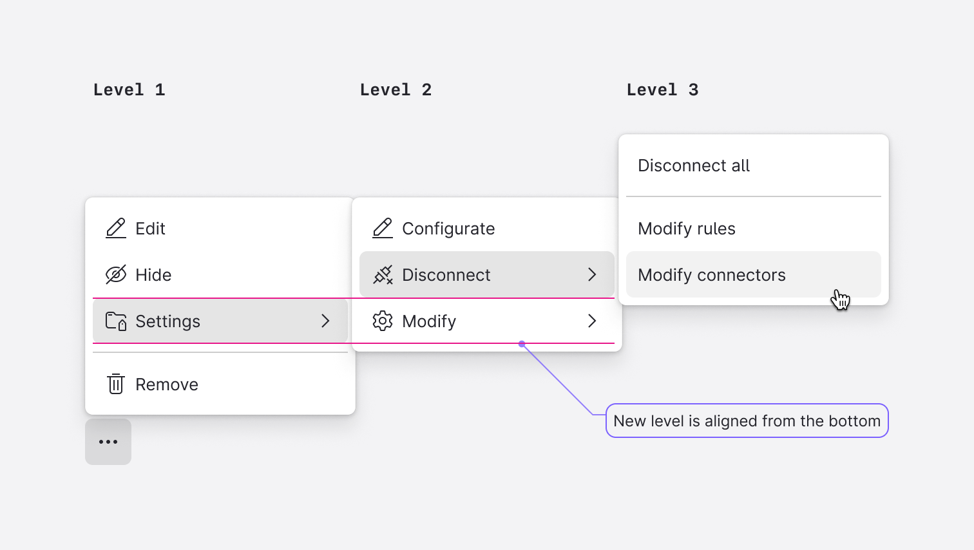Click the pencil icon beside Edit
Image resolution: width=974 pixels, height=550 pixels.
tap(116, 229)
